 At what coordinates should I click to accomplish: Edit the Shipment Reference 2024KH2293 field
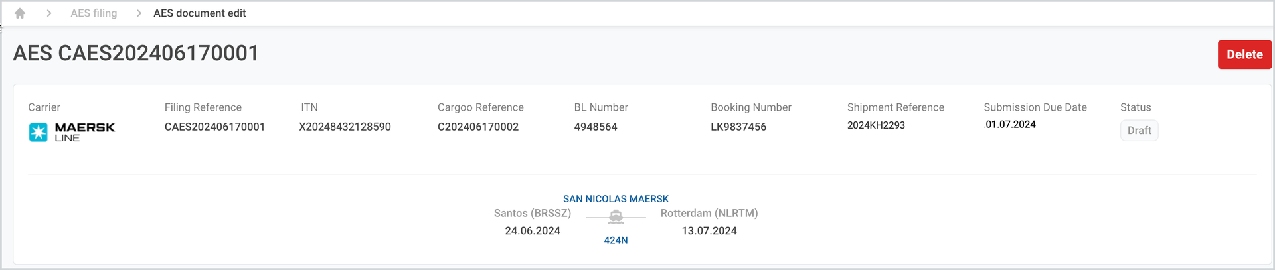876,125
